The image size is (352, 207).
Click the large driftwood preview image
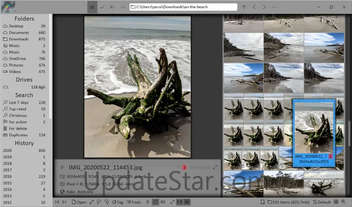pyautogui.click(x=137, y=86)
